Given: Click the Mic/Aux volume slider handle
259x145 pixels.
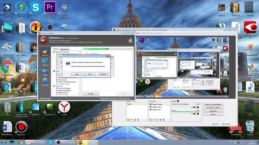Looking at the screenshot, I should point(192,114).
